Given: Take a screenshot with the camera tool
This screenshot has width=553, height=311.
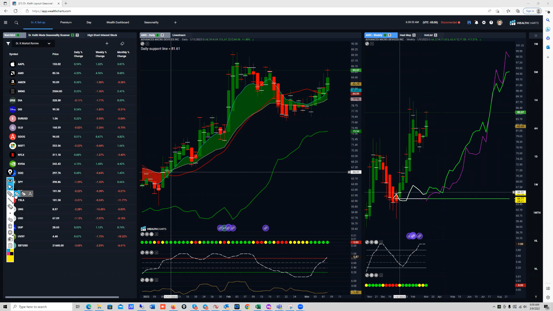Looking at the screenshot, I should point(10,239).
